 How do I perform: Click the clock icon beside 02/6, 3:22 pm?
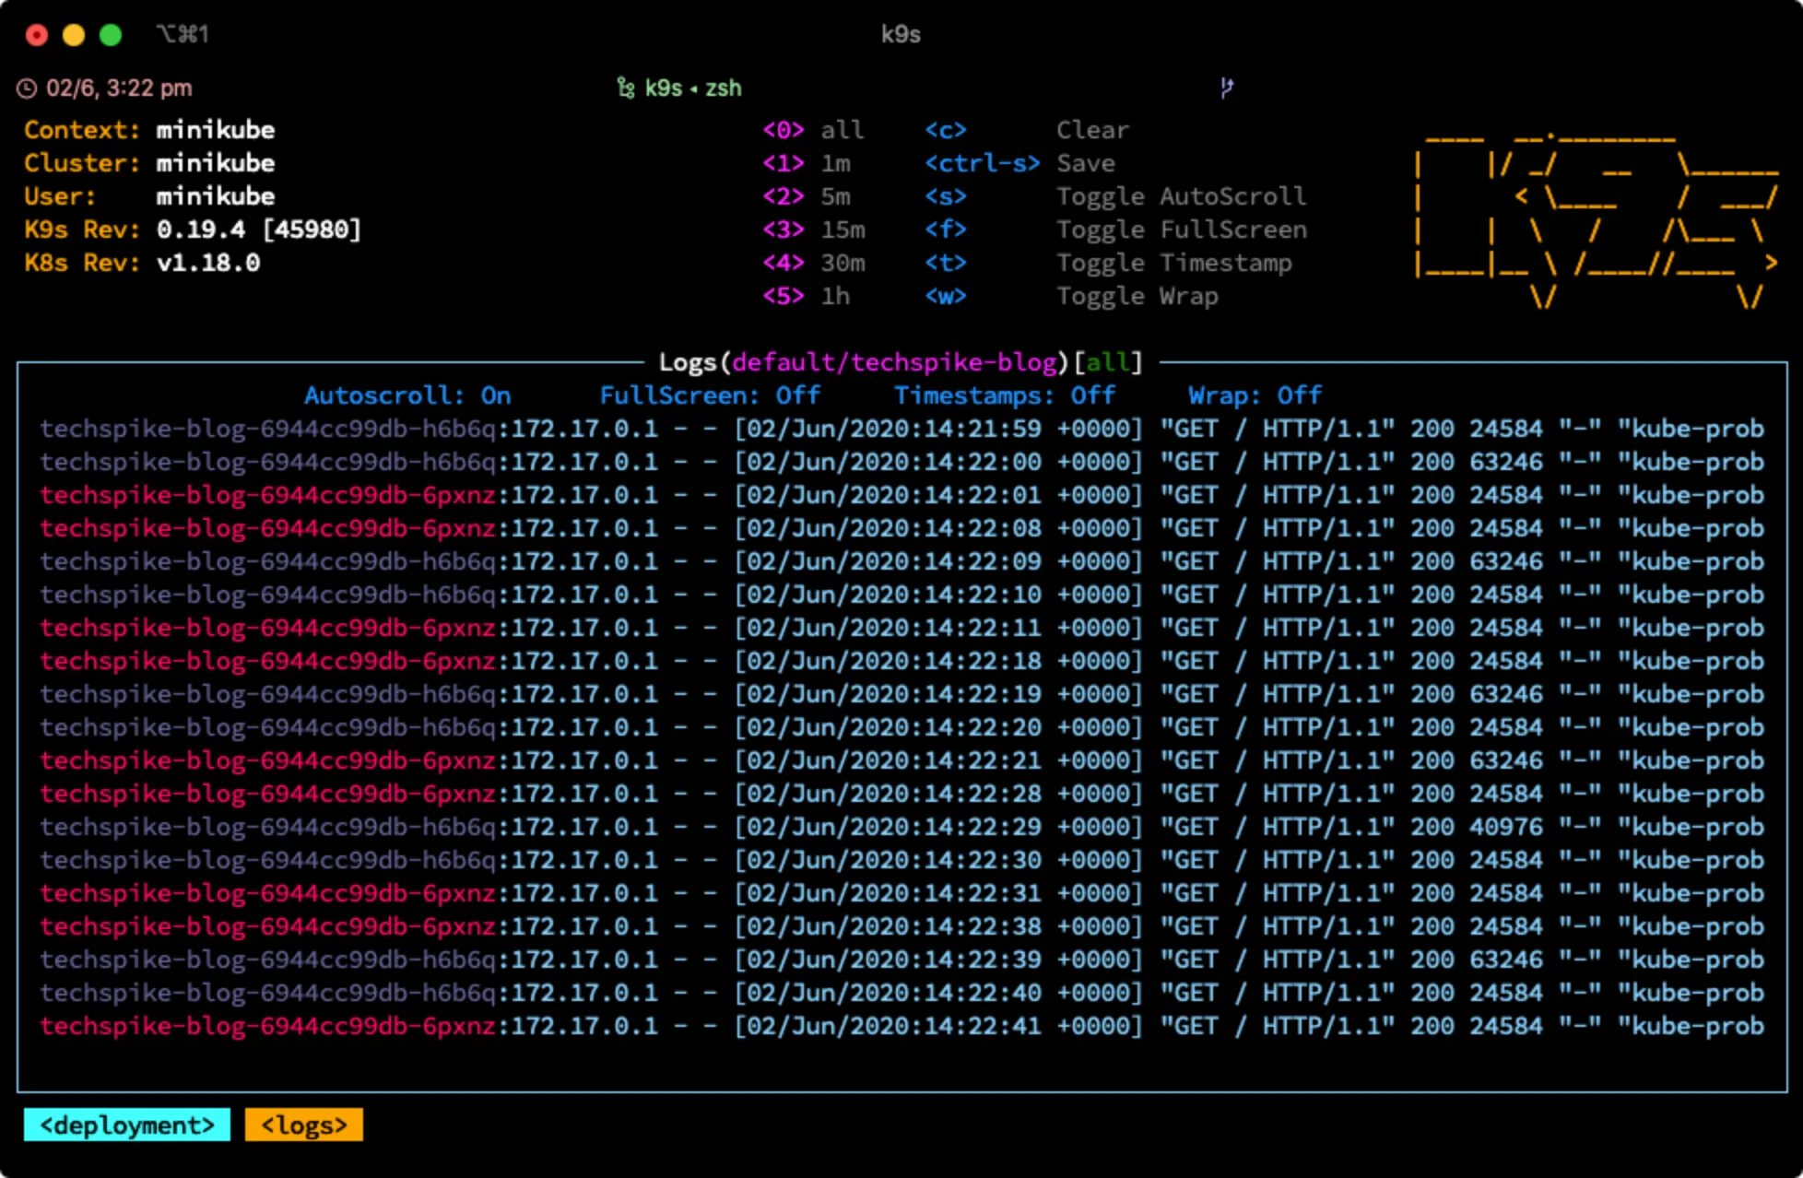point(27,88)
